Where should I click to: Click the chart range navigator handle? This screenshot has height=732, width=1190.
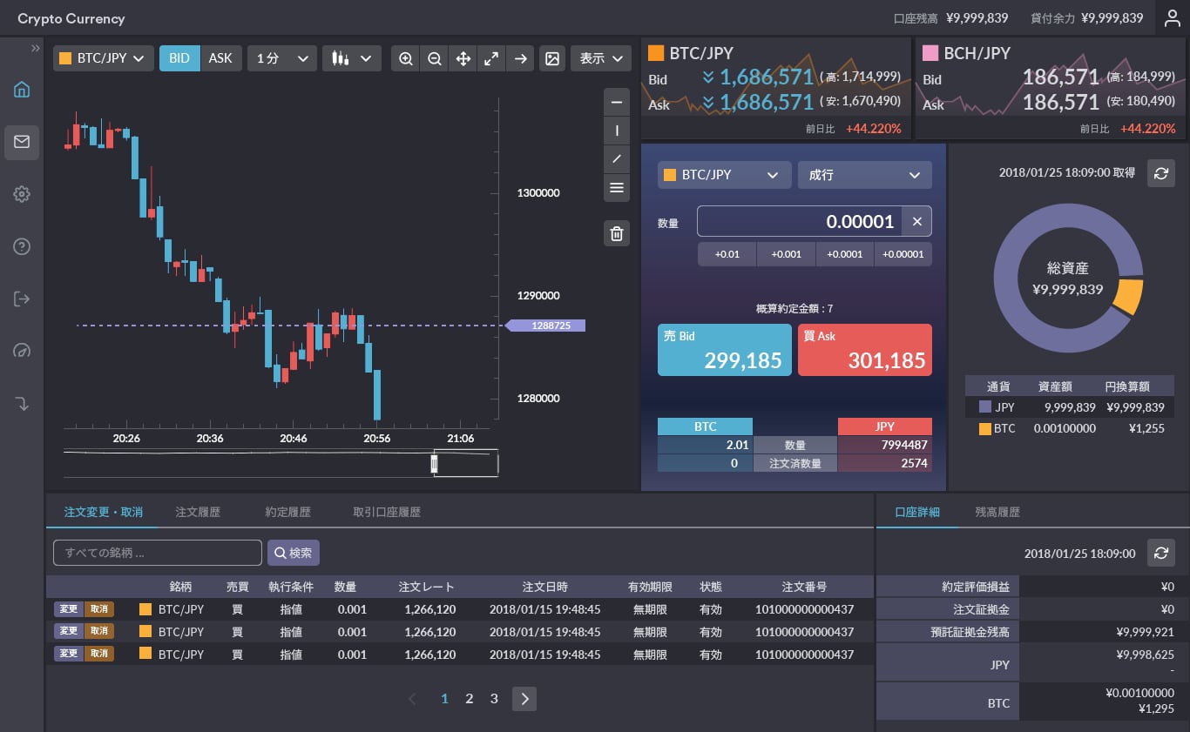click(435, 464)
